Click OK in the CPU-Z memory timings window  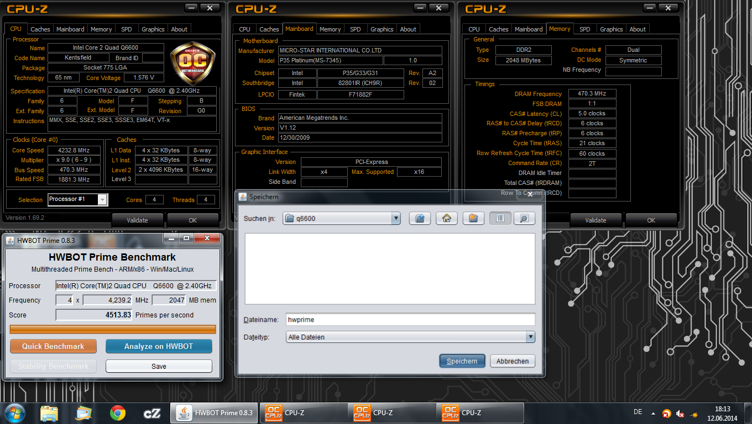(651, 220)
